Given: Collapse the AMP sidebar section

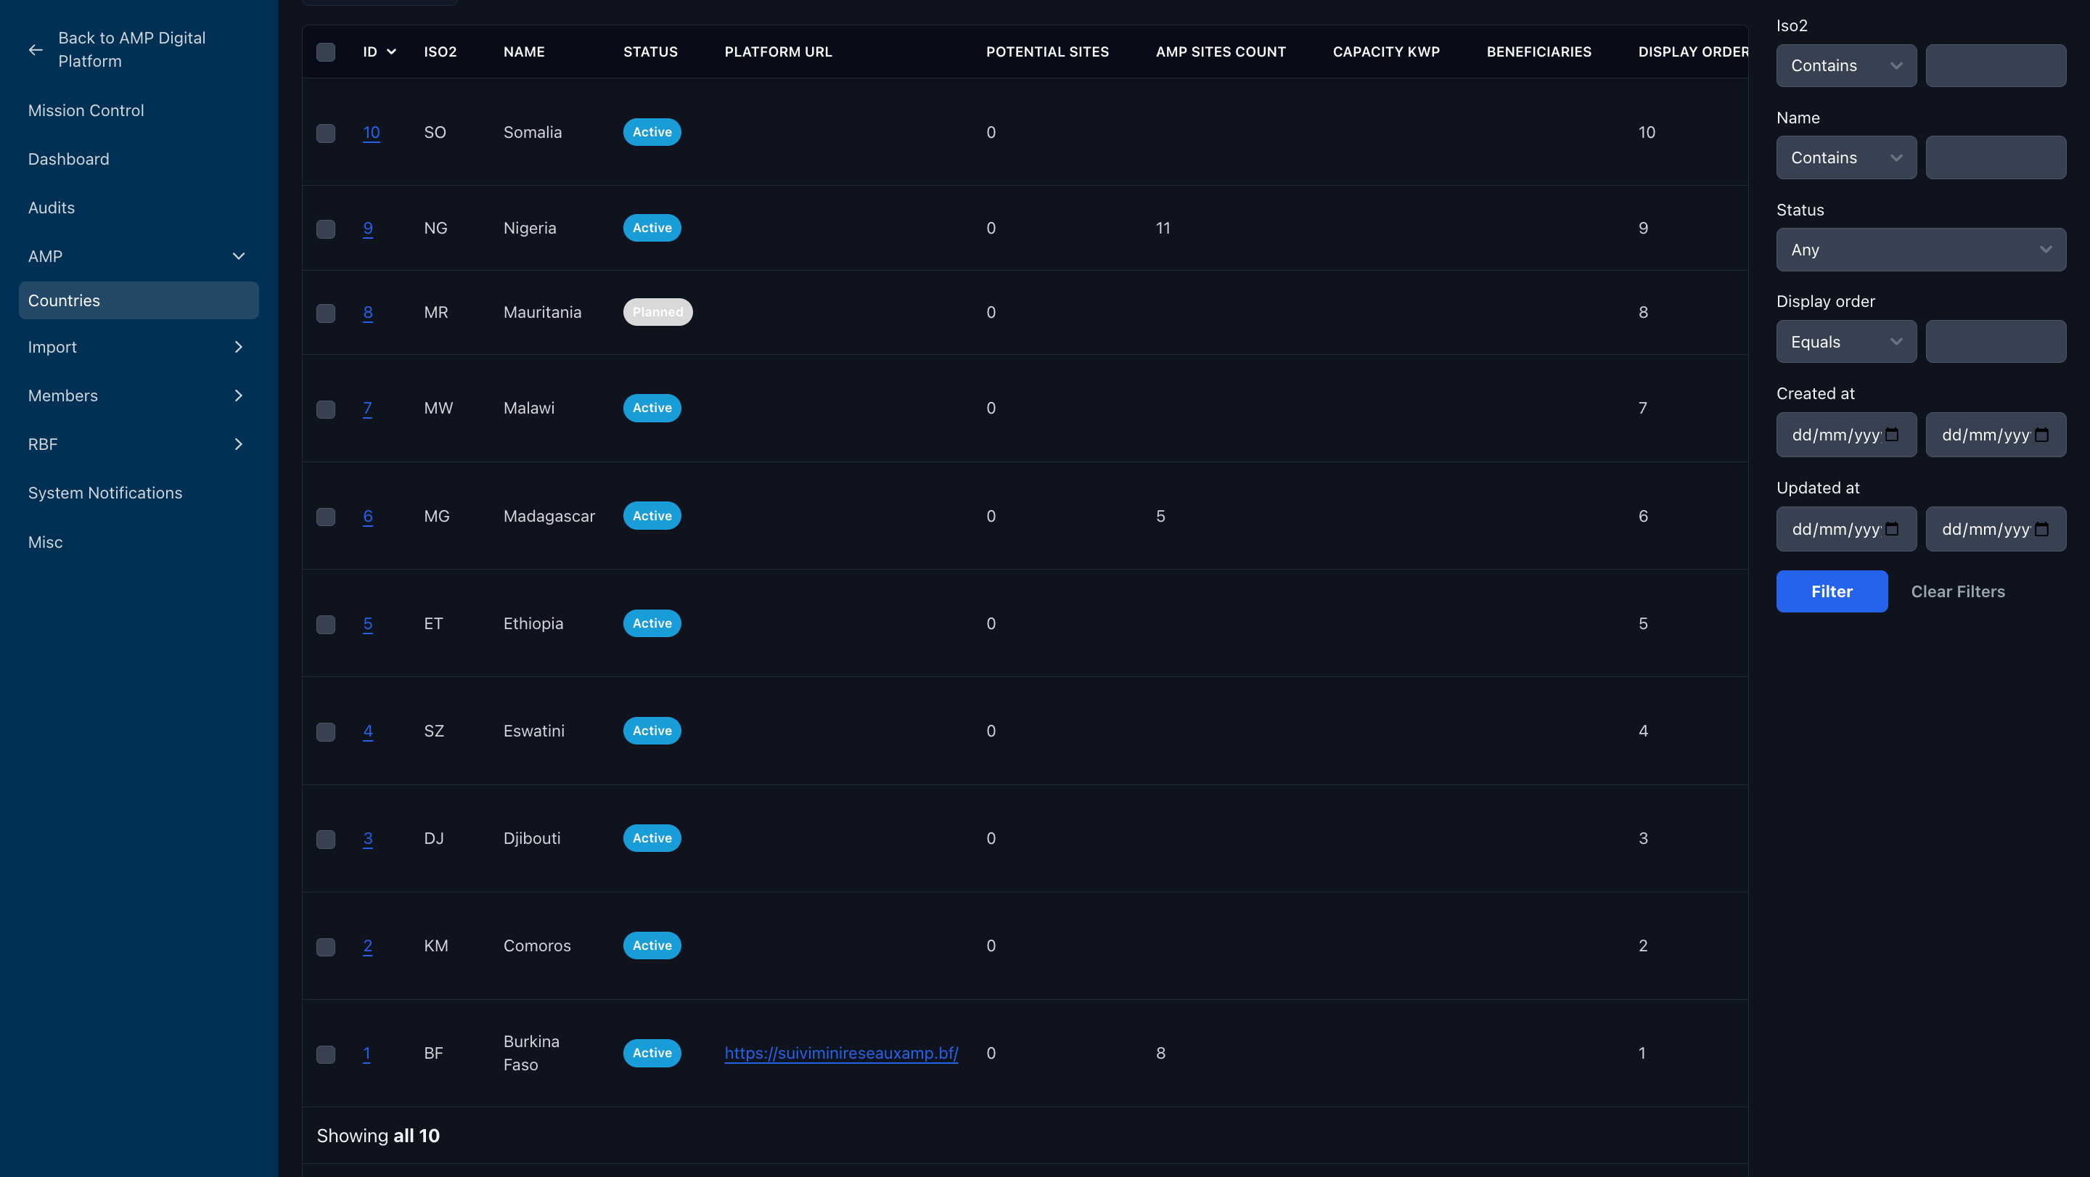Looking at the screenshot, I should [238, 256].
